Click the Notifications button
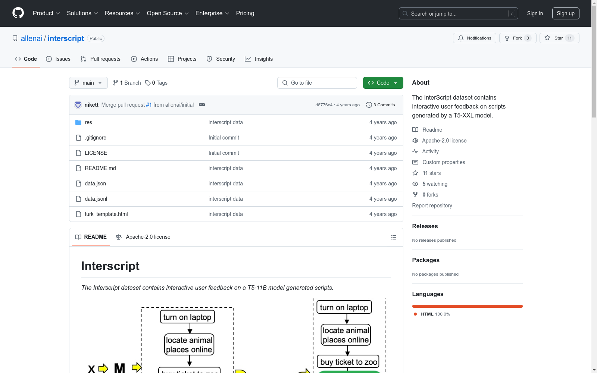Image resolution: width=597 pixels, height=373 pixels. [475, 38]
